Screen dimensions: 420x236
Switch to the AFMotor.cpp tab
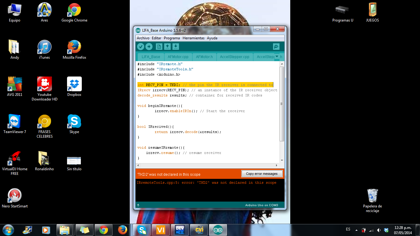click(x=178, y=57)
